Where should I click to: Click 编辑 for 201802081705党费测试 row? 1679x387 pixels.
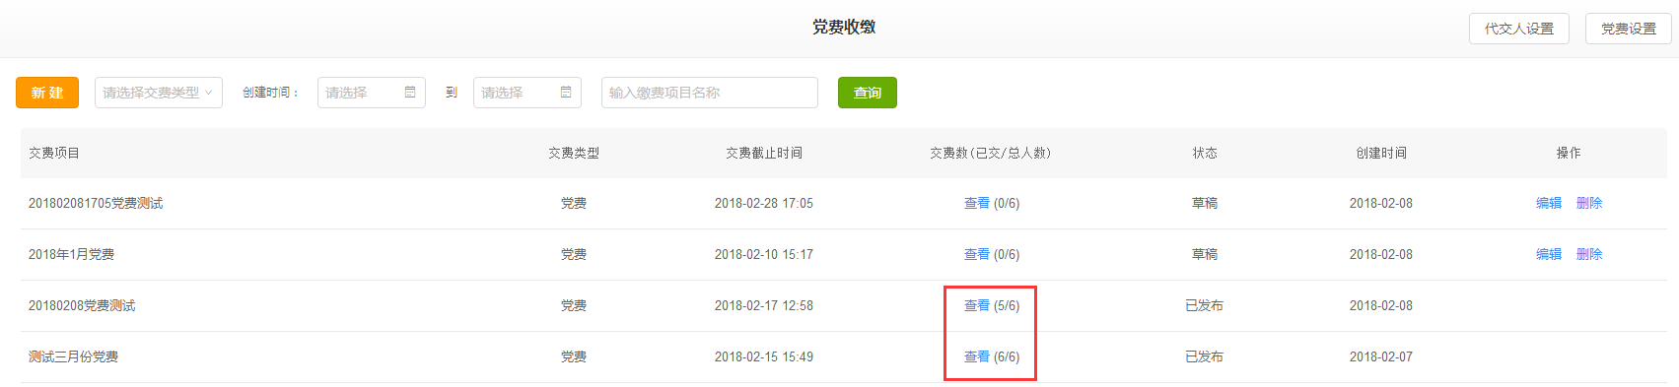click(x=1549, y=203)
